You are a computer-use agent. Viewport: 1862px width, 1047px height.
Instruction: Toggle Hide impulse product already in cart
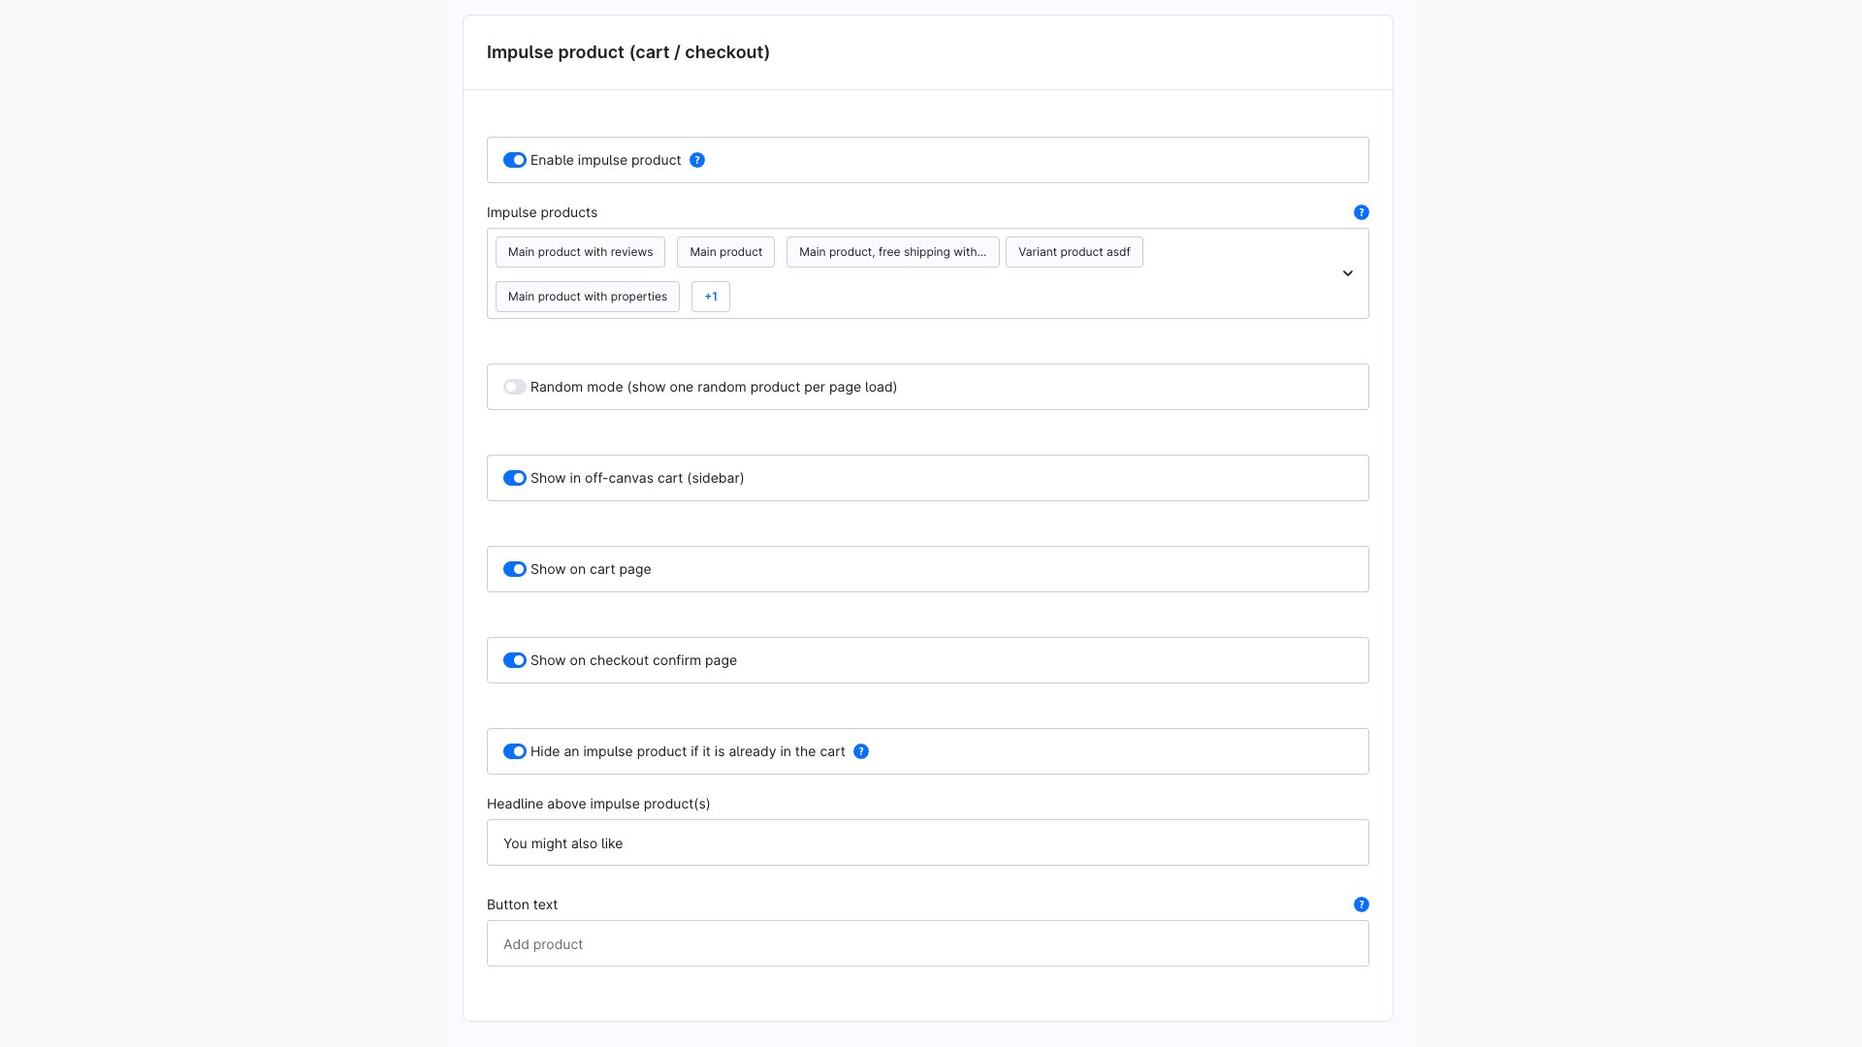click(515, 751)
